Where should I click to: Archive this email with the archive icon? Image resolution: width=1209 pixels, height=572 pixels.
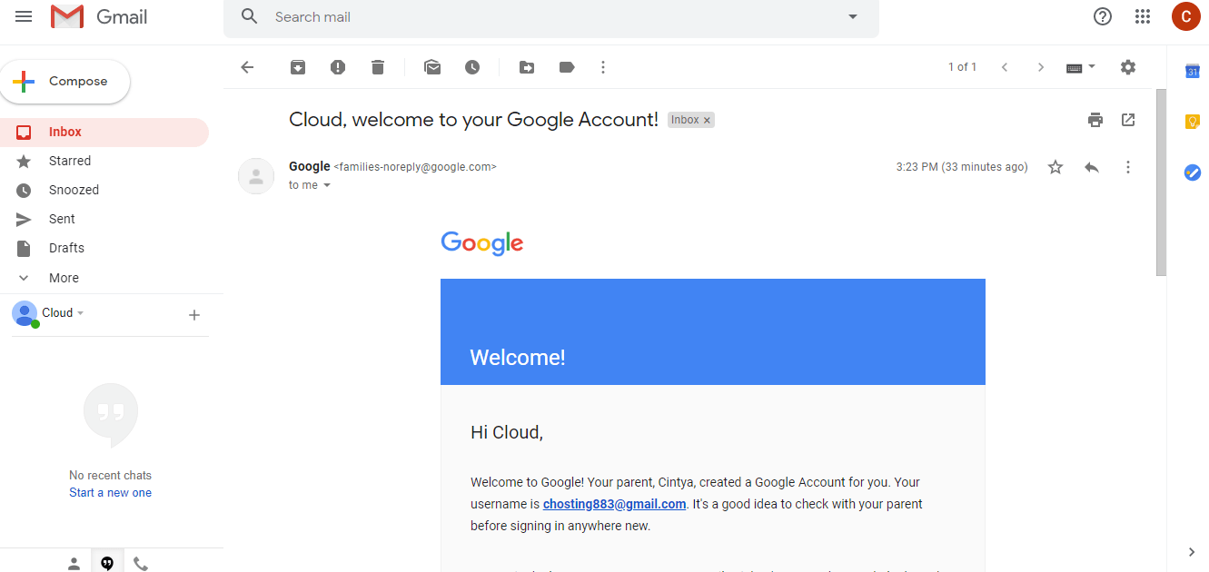point(298,67)
